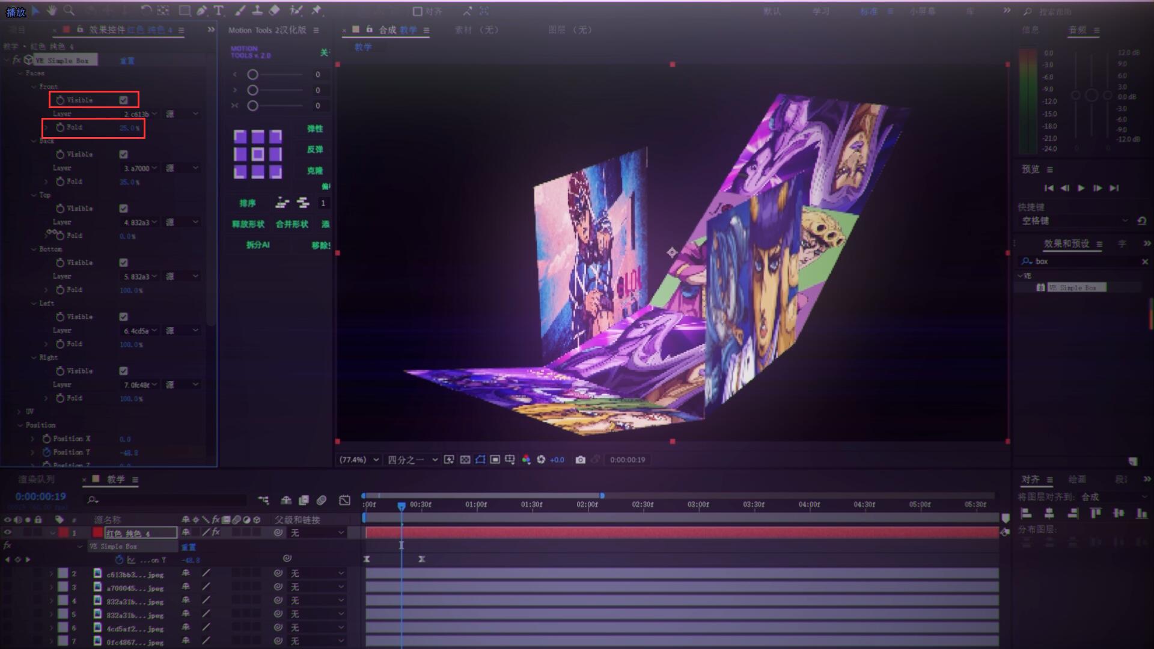The image size is (1154, 649).
Task: Click the 弹性 elastic button in Motion Tools
Action: click(x=315, y=129)
